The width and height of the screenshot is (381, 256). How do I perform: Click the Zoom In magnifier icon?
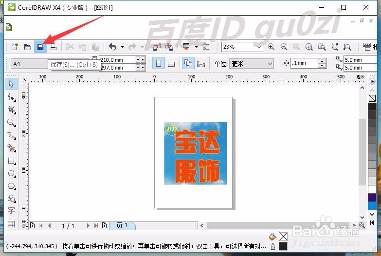271,47
